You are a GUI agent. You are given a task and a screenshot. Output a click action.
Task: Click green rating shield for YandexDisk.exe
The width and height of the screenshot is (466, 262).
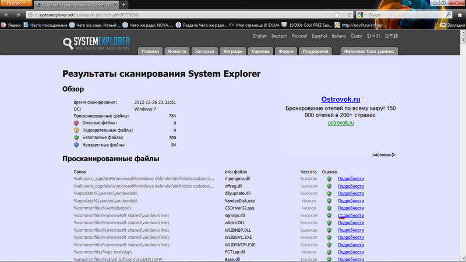click(329, 201)
